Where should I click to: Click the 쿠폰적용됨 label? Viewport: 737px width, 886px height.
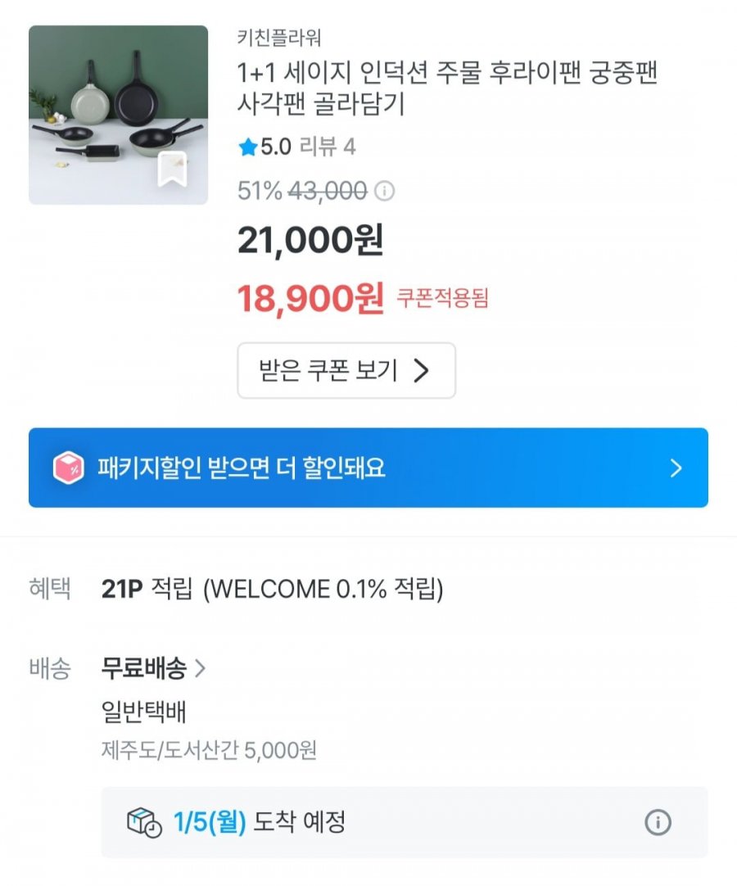coord(442,299)
